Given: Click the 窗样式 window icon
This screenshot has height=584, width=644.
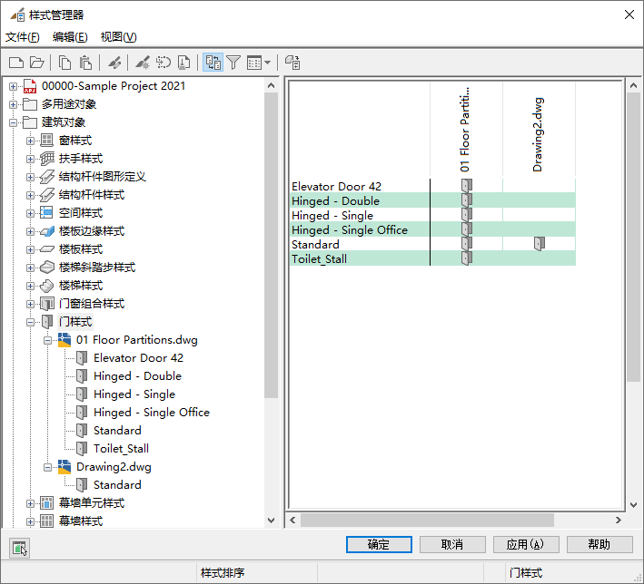Looking at the screenshot, I should tap(47, 141).
